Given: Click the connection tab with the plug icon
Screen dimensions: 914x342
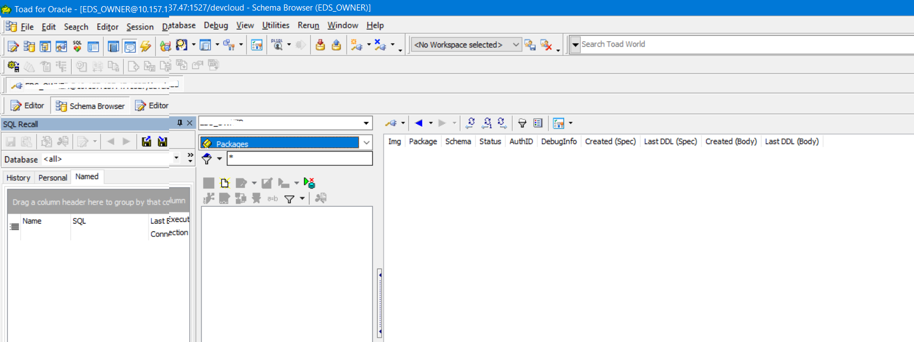Looking at the screenshot, I should pos(95,85).
